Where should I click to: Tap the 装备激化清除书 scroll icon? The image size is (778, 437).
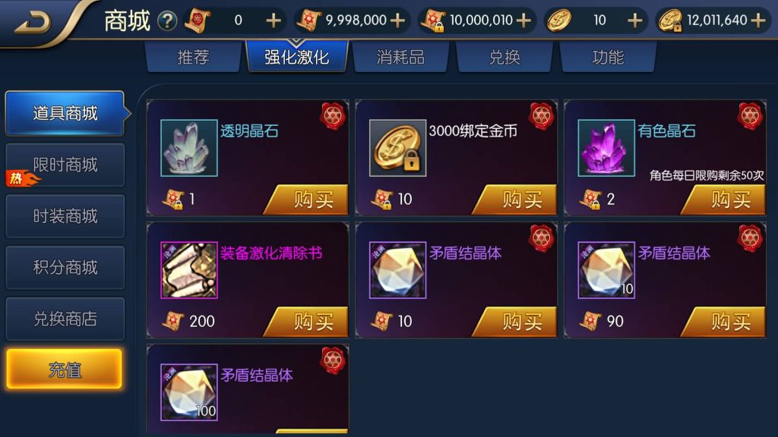(x=189, y=270)
